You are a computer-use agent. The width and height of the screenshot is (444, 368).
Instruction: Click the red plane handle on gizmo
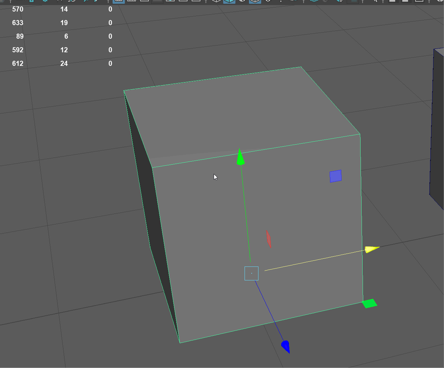tap(269, 239)
